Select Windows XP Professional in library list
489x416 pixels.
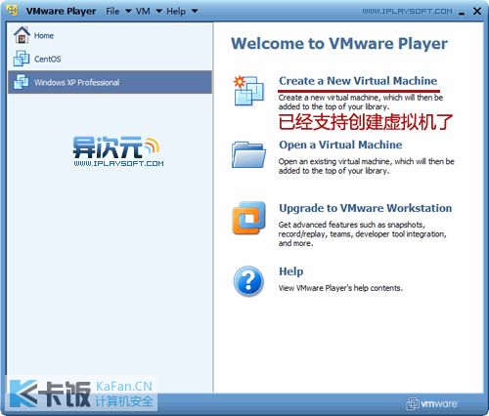pyautogui.click(x=110, y=82)
